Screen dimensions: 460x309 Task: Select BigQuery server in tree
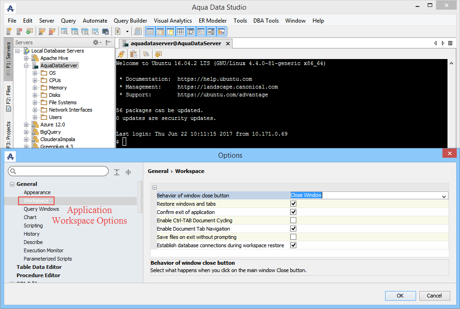point(50,132)
